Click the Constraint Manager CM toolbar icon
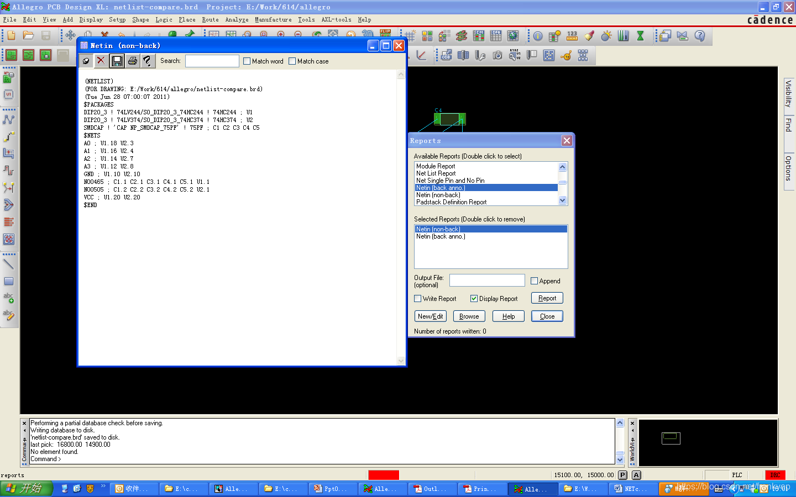 tap(479, 36)
